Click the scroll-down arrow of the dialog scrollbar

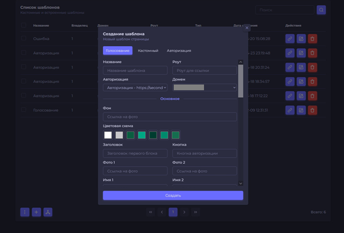click(241, 183)
